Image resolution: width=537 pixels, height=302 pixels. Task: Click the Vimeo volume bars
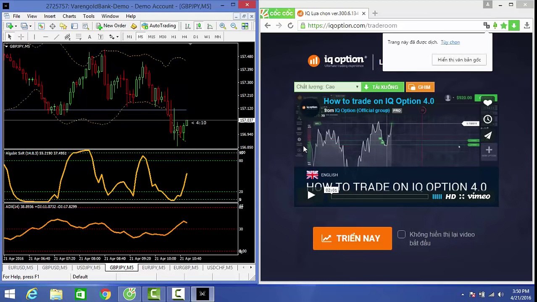click(437, 196)
